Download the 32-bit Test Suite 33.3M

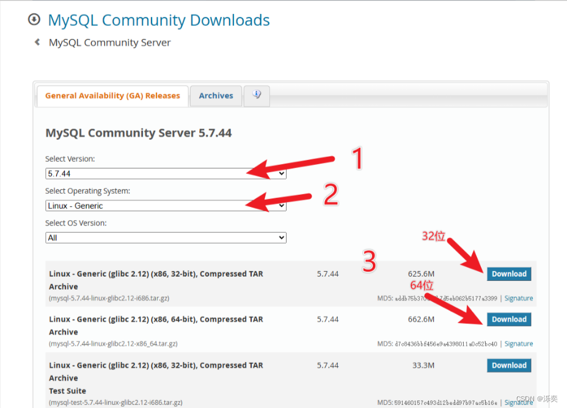pyautogui.click(x=509, y=365)
